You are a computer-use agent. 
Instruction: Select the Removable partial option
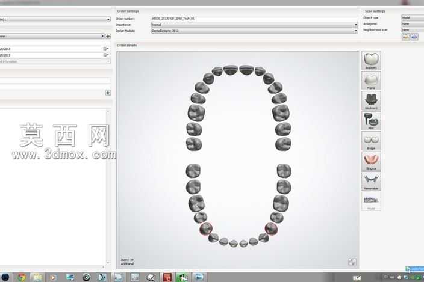tap(371, 181)
